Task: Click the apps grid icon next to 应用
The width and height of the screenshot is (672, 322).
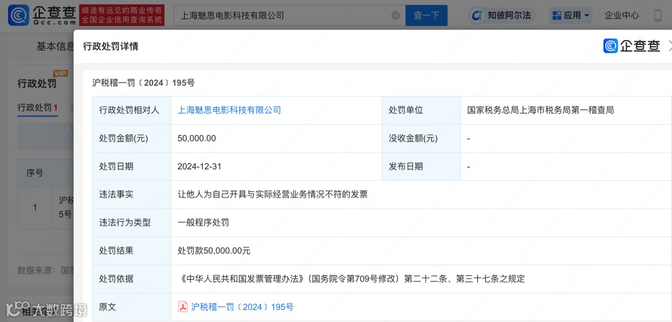Action: click(557, 16)
